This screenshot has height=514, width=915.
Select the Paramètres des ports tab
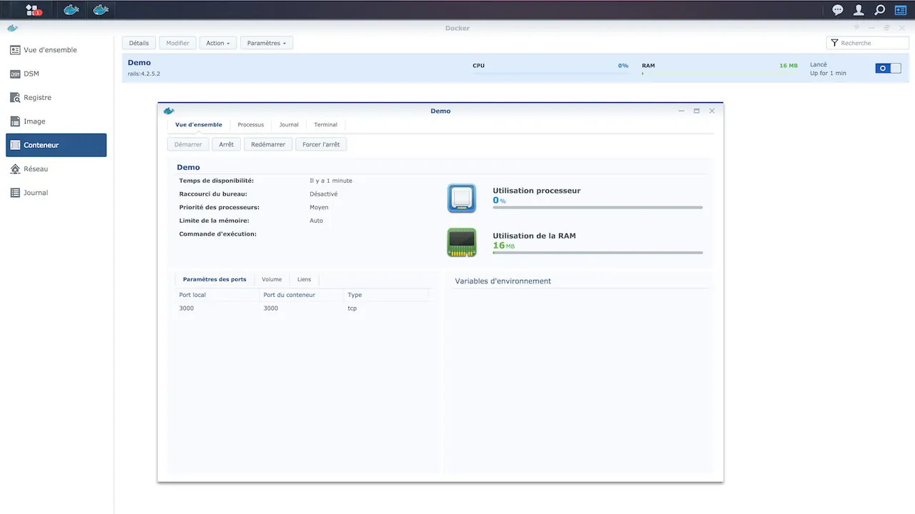click(x=214, y=279)
